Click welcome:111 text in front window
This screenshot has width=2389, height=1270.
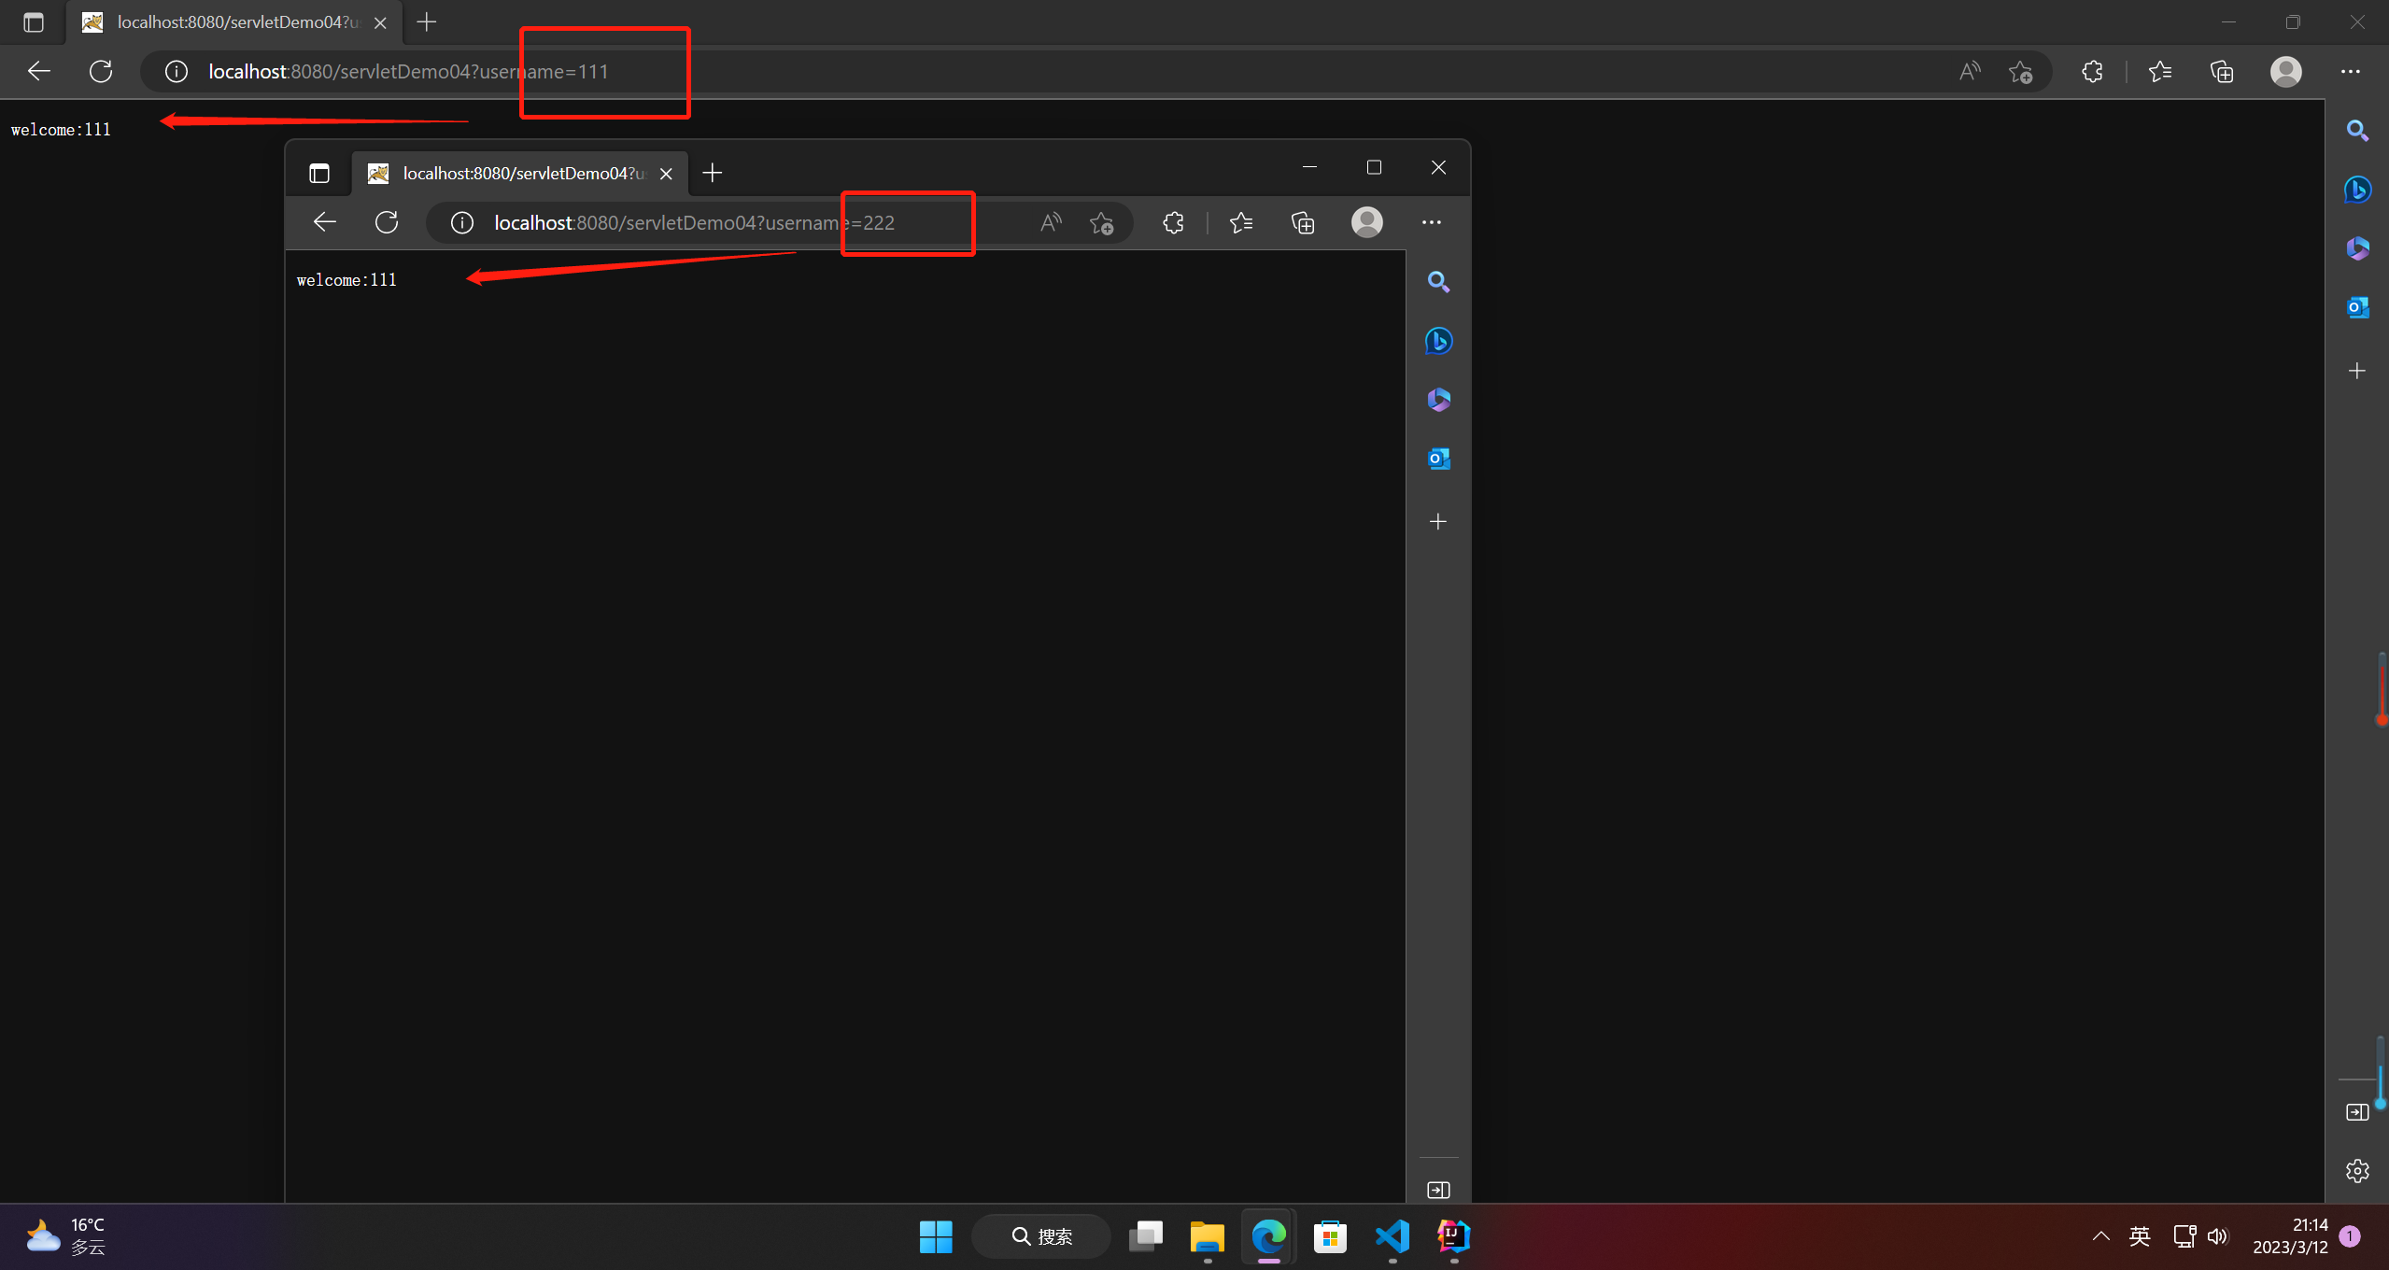click(x=346, y=280)
